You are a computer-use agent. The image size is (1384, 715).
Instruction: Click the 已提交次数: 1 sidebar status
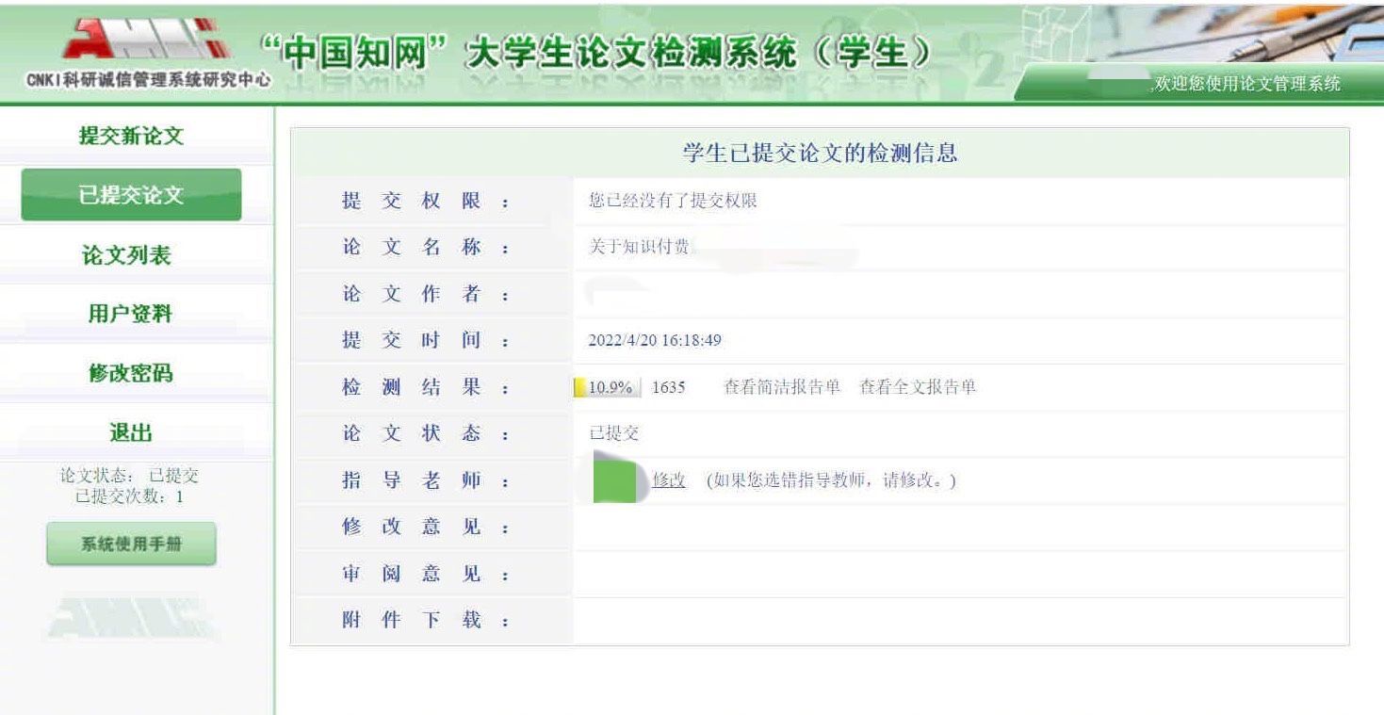pos(131,496)
